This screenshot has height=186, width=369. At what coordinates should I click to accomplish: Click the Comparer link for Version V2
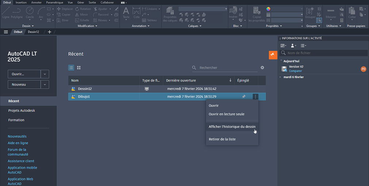295,71
